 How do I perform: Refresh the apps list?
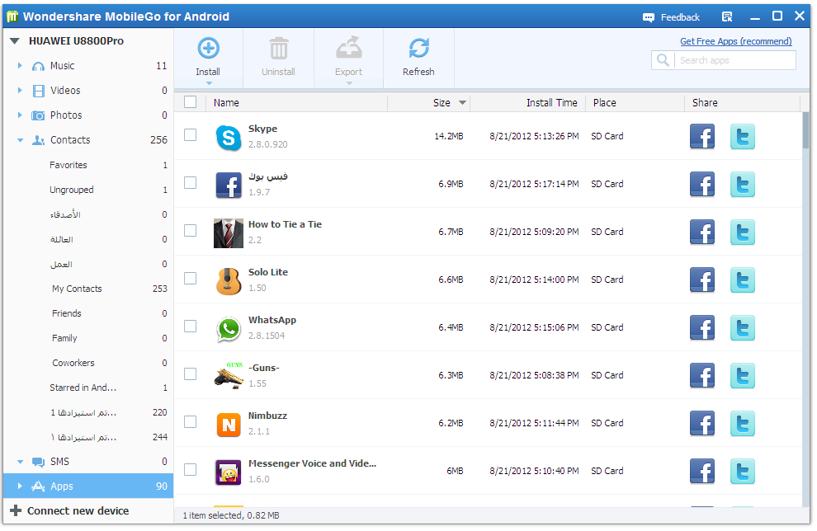pos(418,48)
